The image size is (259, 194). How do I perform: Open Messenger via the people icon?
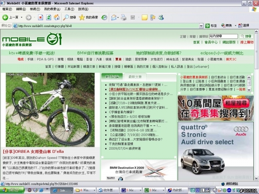[161, 17]
